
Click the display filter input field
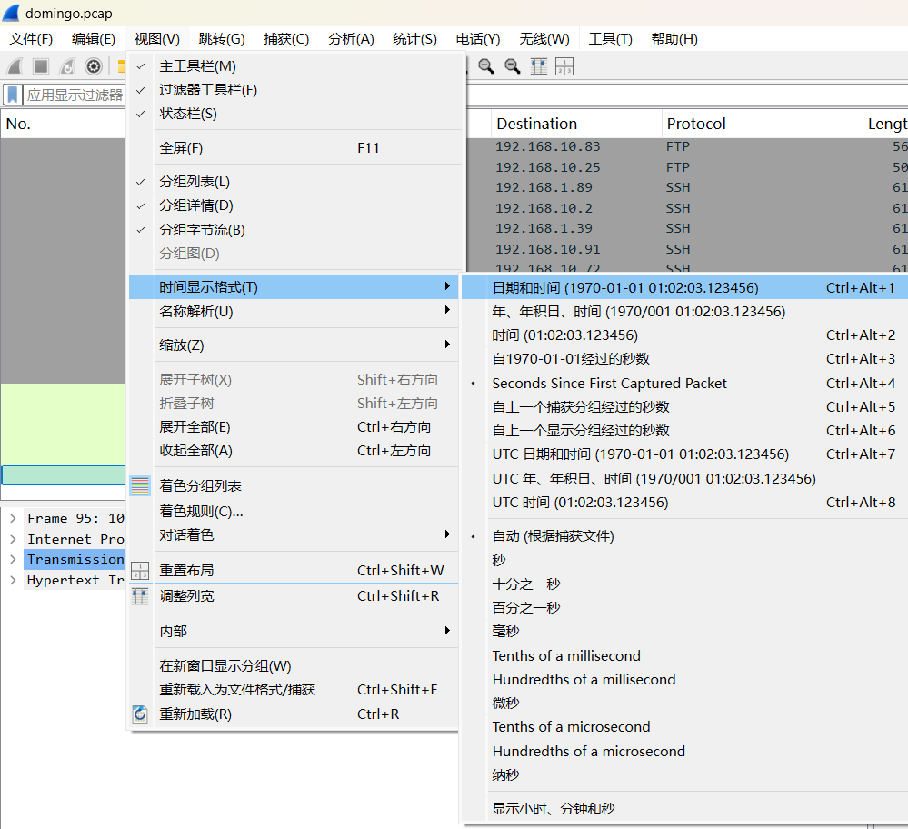pyautogui.click(x=75, y=95)
